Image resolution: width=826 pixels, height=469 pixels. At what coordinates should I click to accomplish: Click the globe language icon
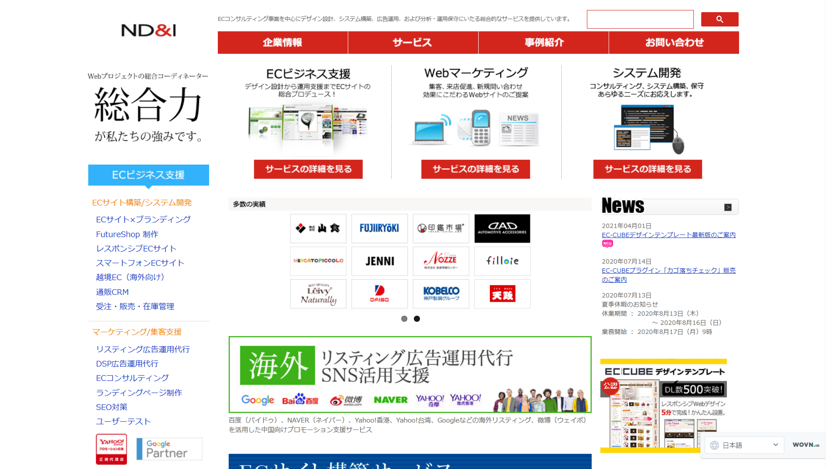click(x=714, y=445)
